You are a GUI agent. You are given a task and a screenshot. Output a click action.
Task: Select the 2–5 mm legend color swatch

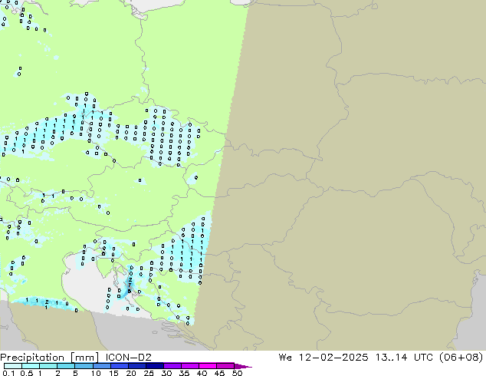[66, 366]
